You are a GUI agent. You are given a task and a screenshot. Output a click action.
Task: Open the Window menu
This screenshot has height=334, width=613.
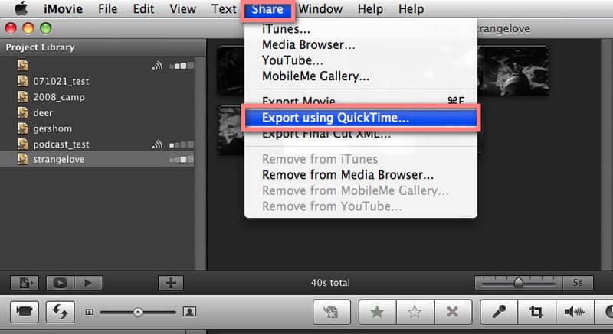(x=320, y=8)
